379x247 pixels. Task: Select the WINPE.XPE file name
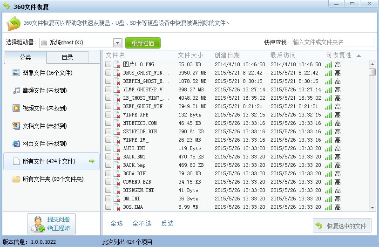coord(135,115)
